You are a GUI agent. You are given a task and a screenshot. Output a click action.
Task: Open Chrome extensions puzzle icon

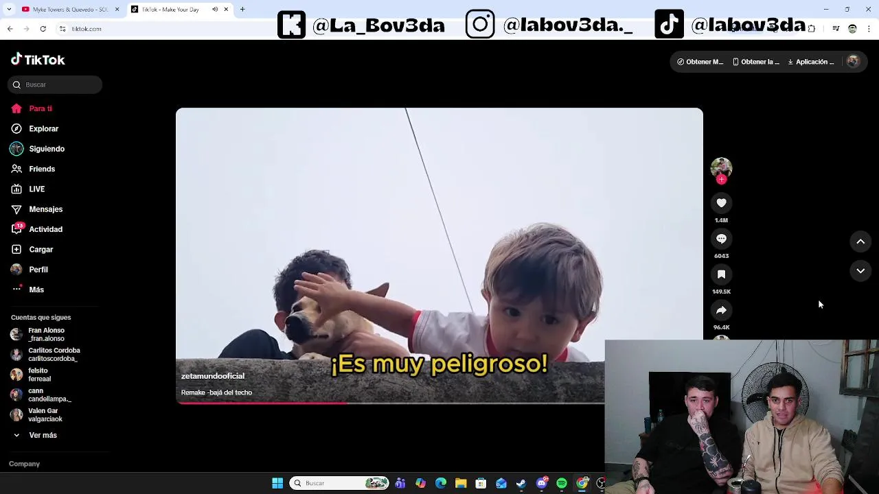pos(812,29)
